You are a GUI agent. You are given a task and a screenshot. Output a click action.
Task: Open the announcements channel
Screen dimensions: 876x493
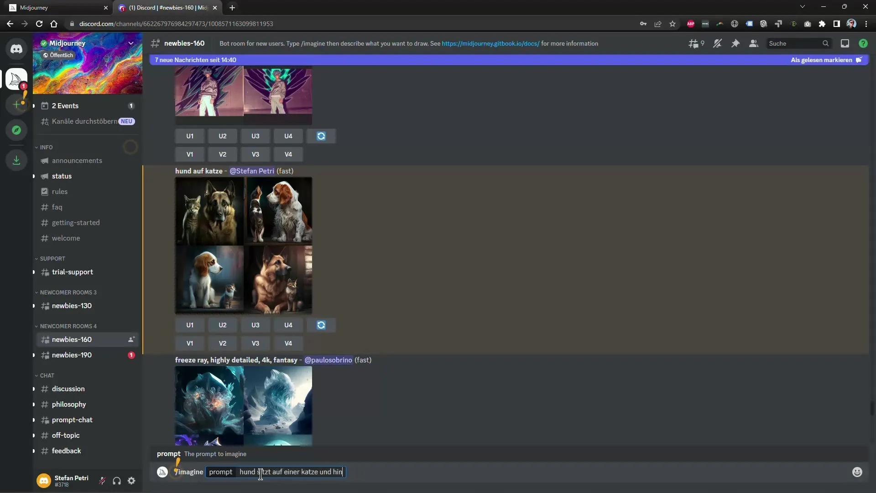77,160
